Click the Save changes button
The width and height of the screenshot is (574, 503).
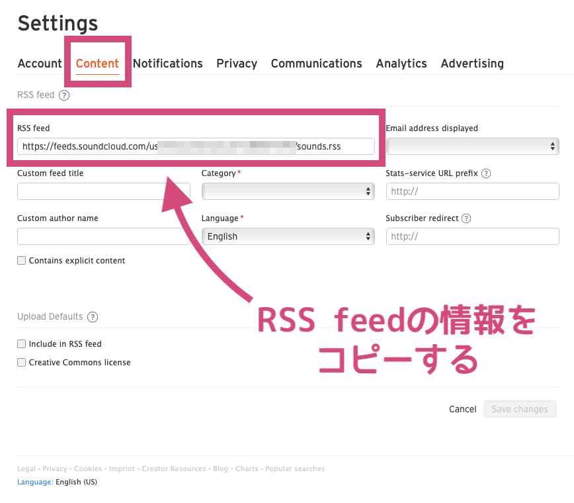click(x=520, y=409)
